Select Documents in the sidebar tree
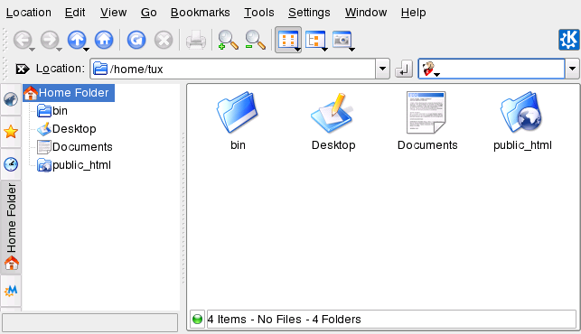 click(74, 147)
